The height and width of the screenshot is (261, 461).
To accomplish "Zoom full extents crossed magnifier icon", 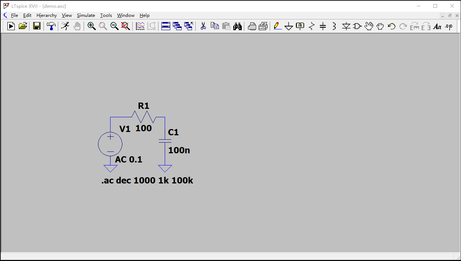I will (x=126, y=26).
